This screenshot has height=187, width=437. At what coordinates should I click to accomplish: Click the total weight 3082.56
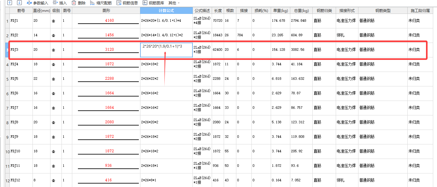click(298, 50)
